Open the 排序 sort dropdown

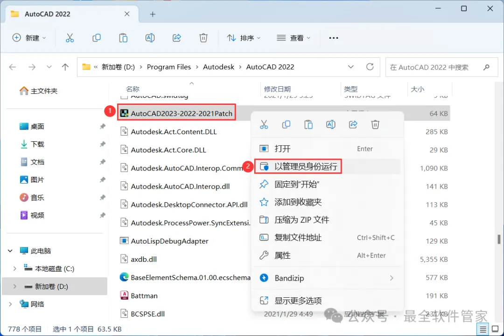(x=243, y=38)
